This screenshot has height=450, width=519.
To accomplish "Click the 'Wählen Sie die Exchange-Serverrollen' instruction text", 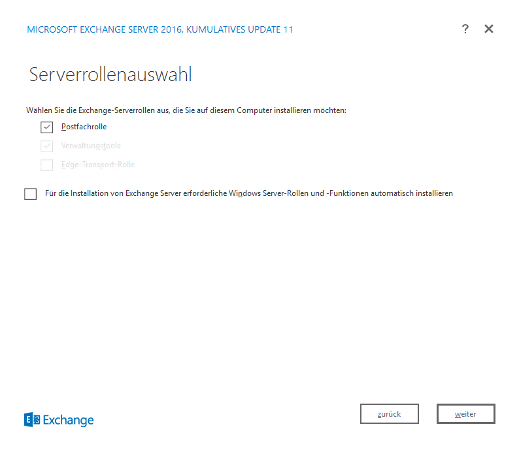I will pyautogui.click(x=186, y=110).
